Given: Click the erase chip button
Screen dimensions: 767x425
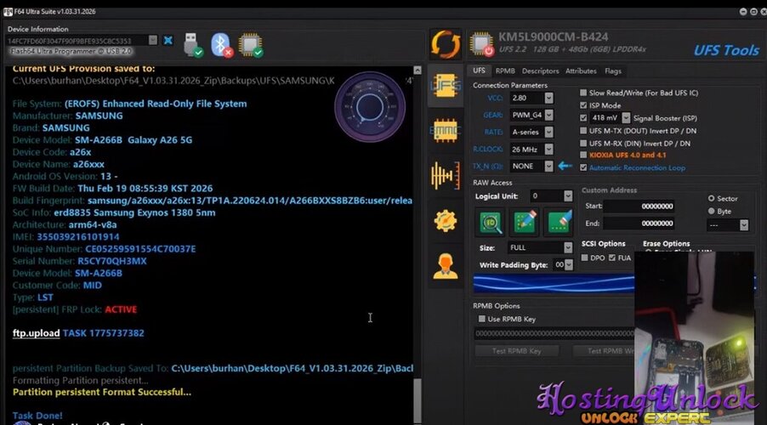Looking at the screenshot, I should [x=558, y=222].
